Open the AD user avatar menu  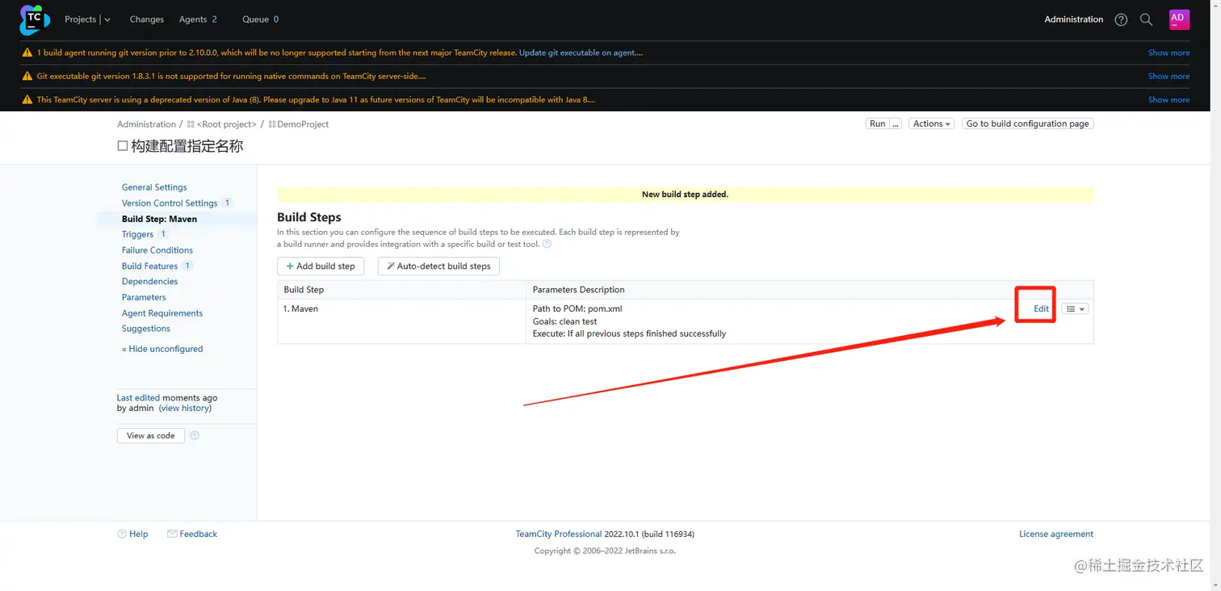1179,19
